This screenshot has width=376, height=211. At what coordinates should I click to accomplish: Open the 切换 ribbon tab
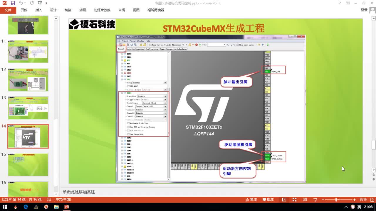[x=68, y=10]
